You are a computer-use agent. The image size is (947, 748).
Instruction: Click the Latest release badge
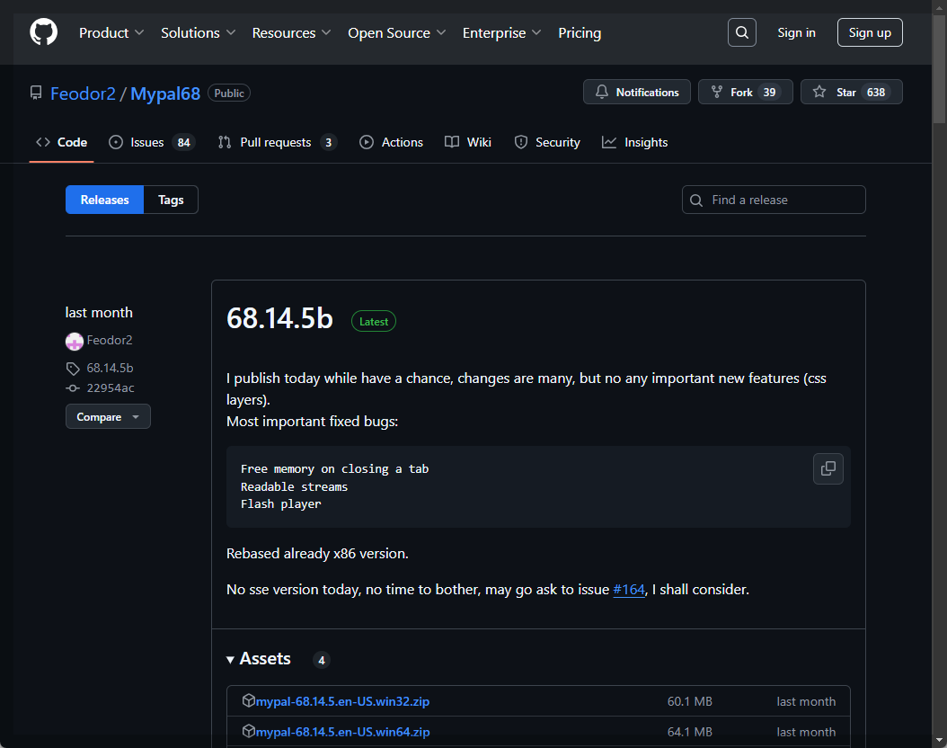(x=373, y=322)
